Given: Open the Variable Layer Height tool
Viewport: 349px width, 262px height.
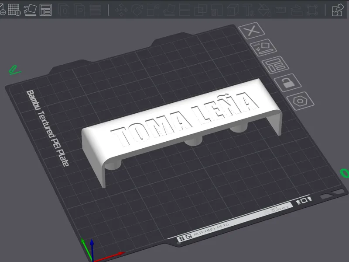Looking at the screenshot, I should pyautogui.click(x=95, y=10).
